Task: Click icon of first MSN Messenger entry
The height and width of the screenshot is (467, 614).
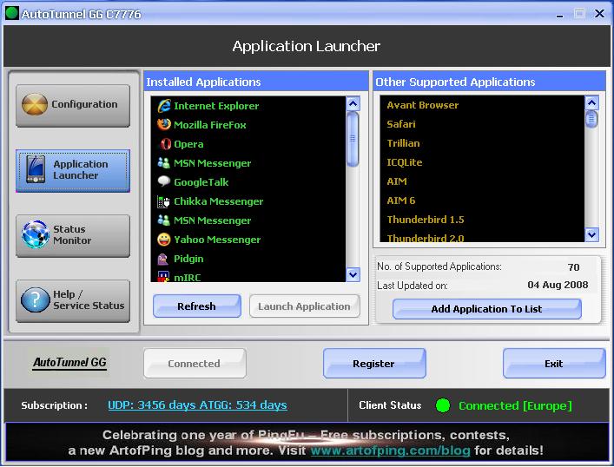Action: click(x=163, y=163)
